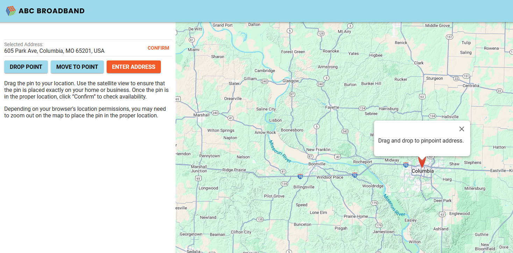Click the route 135 shield near Billingsville
This screenshot has height=253, width=513.
[x=284, y=184]
